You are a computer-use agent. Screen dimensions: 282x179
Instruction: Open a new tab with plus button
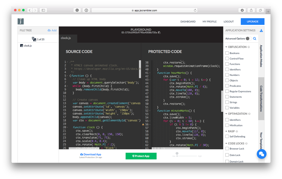point(268,12)
